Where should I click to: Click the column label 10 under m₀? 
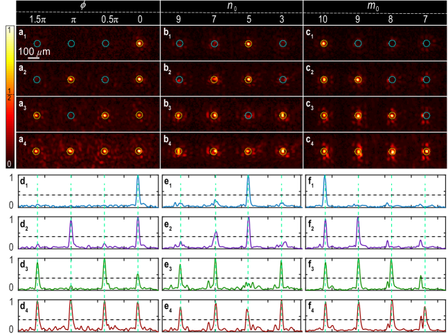324,19
